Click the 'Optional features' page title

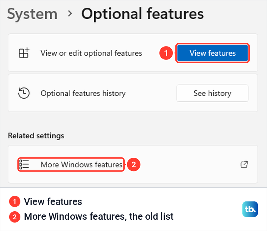click(143, 14)
